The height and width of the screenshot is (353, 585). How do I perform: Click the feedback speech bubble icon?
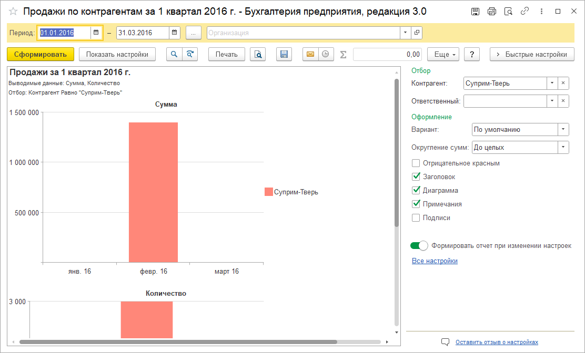tap(445, 342)
